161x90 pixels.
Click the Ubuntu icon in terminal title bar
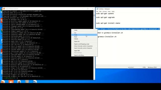[4, 9]
